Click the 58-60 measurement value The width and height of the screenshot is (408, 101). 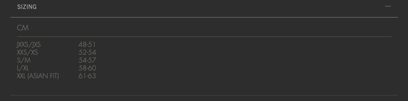click(x=87, y=68)
